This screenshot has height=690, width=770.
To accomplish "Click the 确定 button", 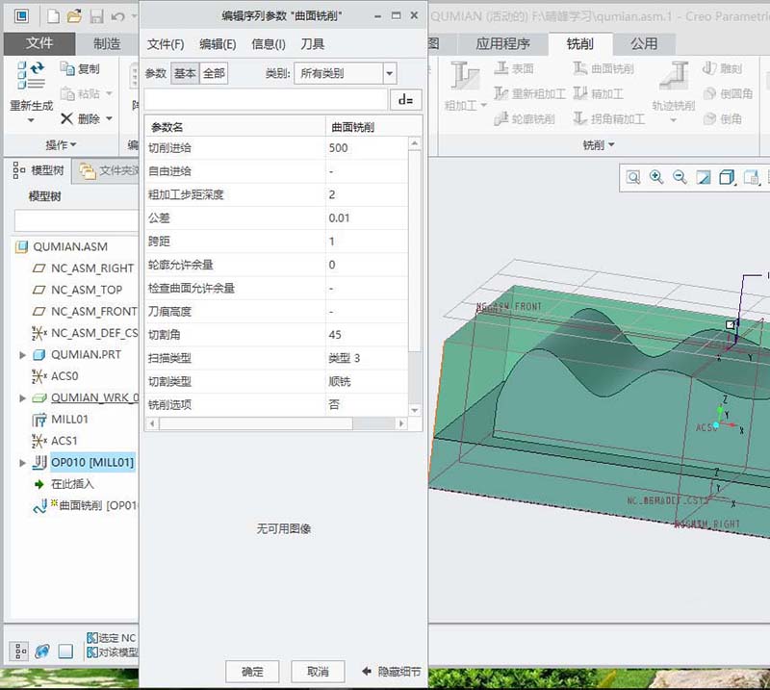I will pos(252,672).
